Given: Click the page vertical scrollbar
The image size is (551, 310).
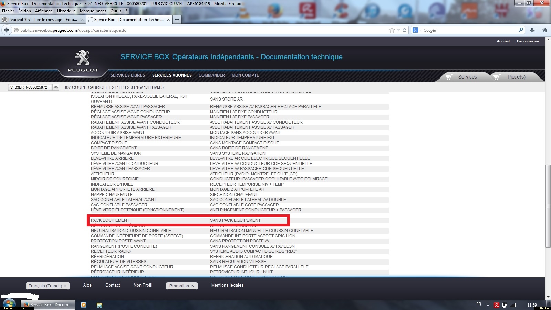Looking at the screenshot, I should click(x=548, y=206).
